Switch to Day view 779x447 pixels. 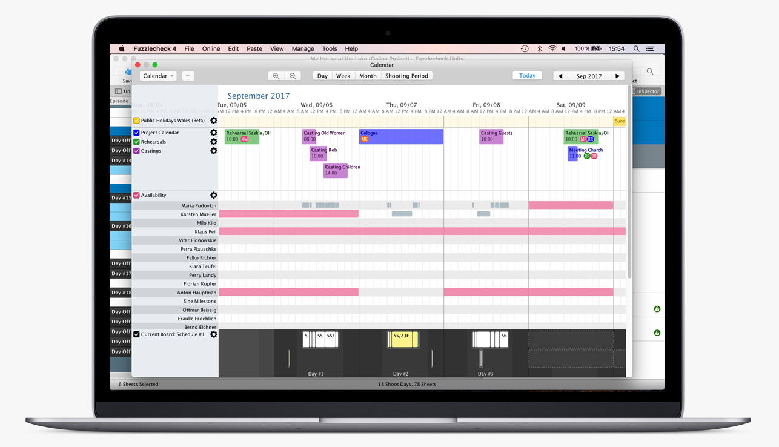click(x=322, y=76)
